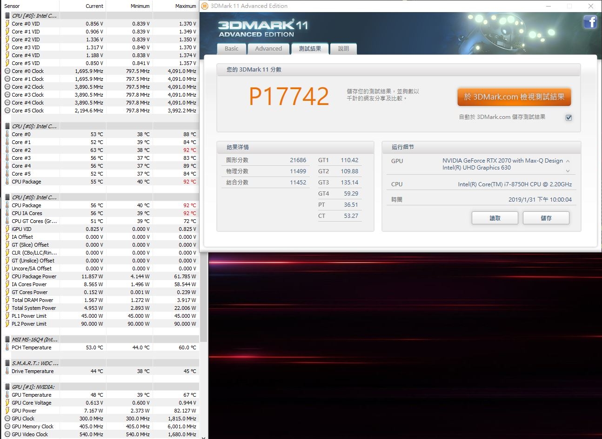Select the 图形分数 21686 row
The image size is (602, 439).
tap(266, 160)
